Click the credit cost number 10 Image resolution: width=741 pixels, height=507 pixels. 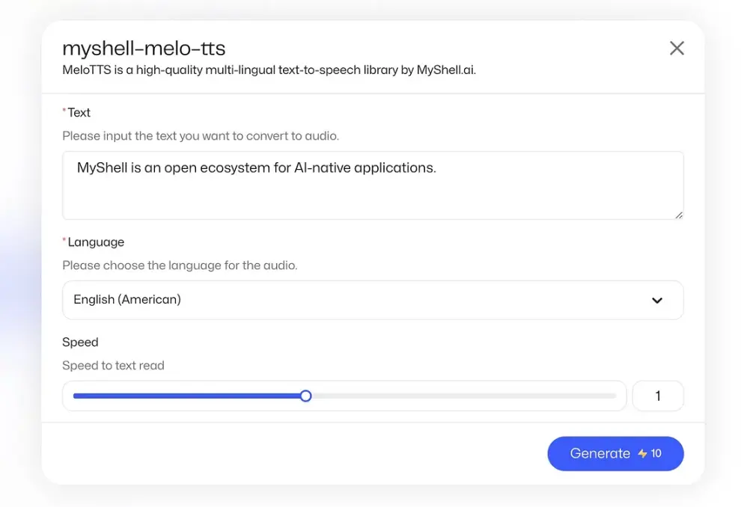pos(656,454)
